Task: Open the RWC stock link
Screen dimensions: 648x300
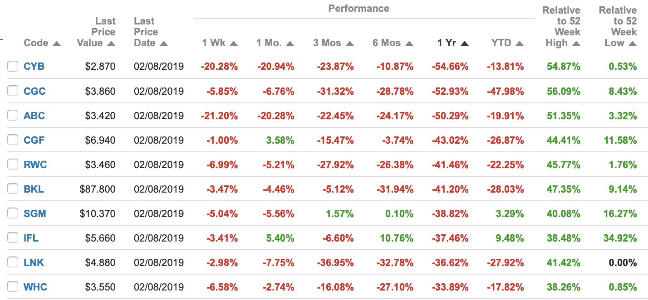Action: tap(35, 165)
